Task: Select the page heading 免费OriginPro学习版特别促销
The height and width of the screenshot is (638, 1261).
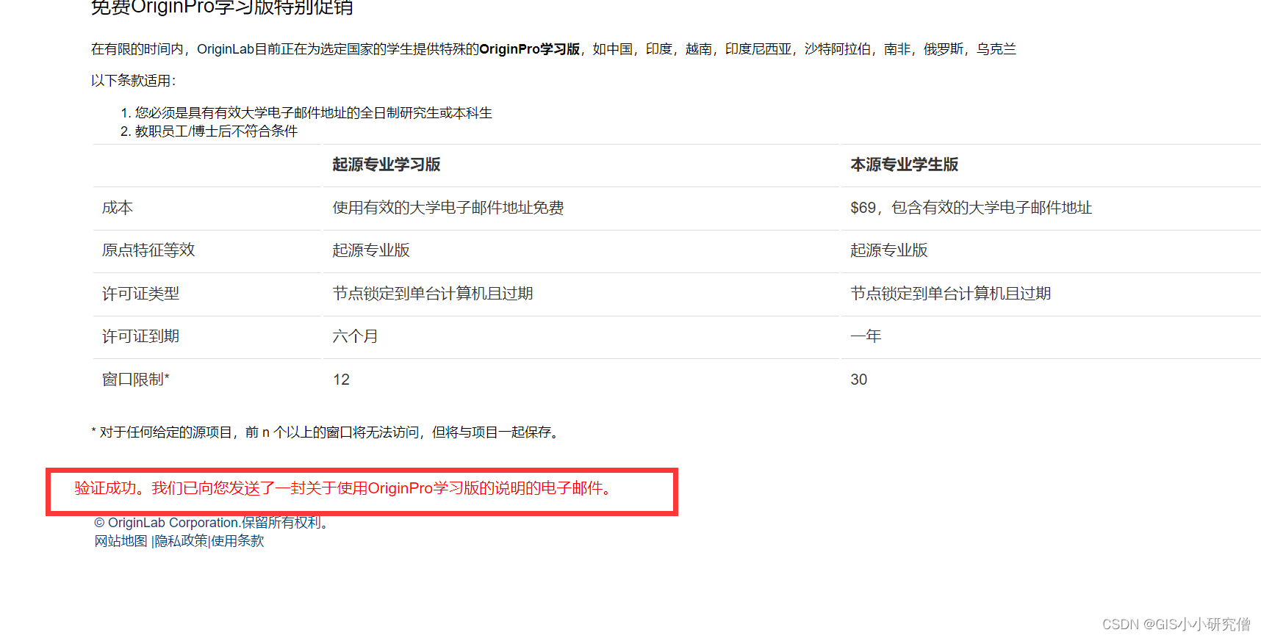Action: click(222, 7)
